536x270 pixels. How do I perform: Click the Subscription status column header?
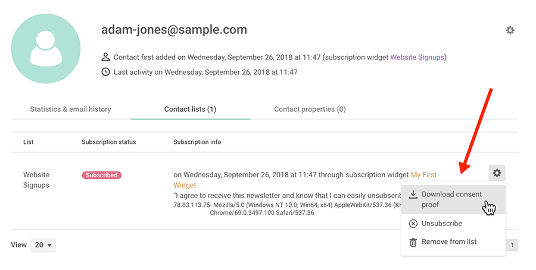pos(109,142)
